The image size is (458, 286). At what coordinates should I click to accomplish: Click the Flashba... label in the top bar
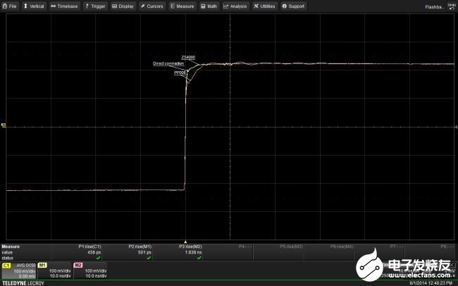435,7
